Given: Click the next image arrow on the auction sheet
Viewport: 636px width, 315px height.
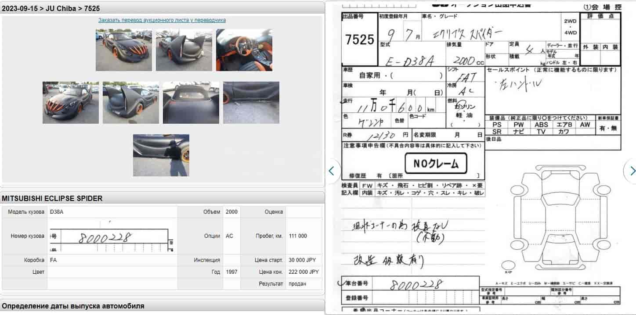Looking at the screenshot, I should (631, 171).
